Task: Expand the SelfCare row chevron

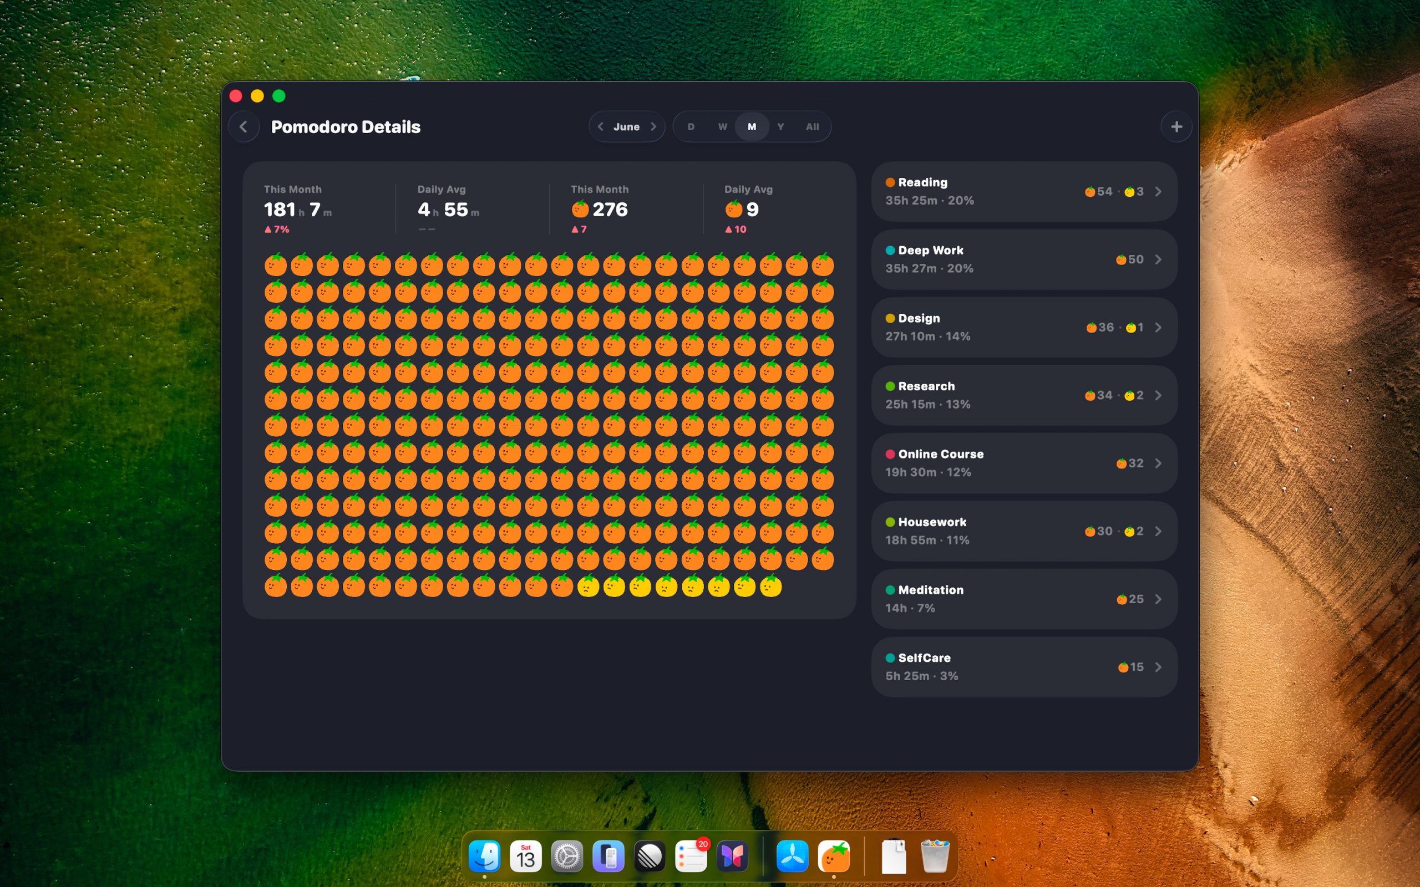Action: click(1158, 667)
